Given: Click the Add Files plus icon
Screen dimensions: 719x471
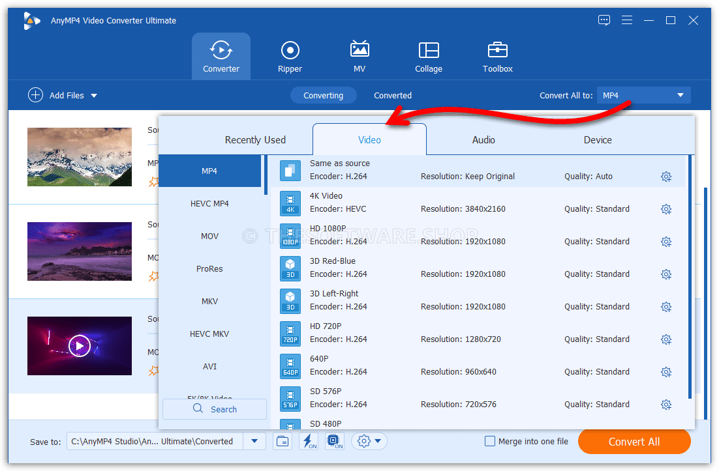Looking at the screenshot, I should click(35, 95).
